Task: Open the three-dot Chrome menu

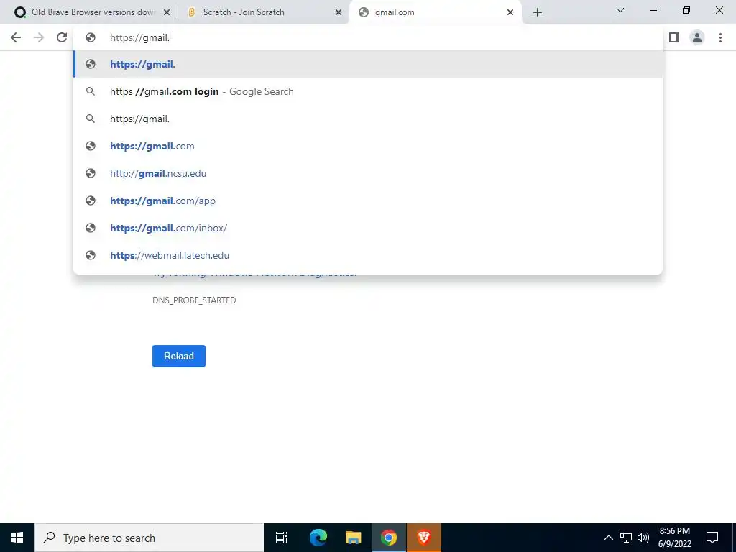Action: (720, 37)
